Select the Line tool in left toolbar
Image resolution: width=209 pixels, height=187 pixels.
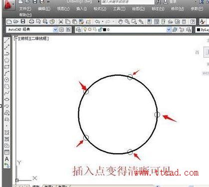7,40
